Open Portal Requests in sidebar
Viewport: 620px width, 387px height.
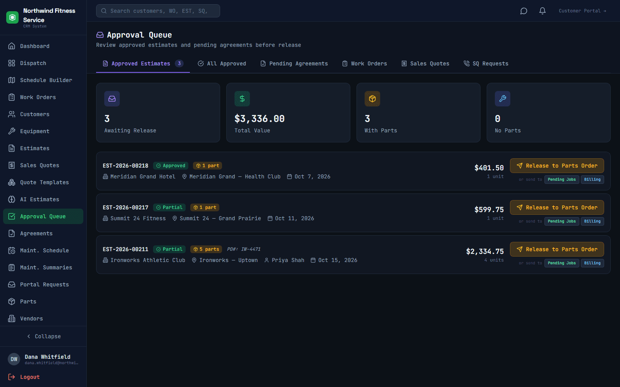43,284
